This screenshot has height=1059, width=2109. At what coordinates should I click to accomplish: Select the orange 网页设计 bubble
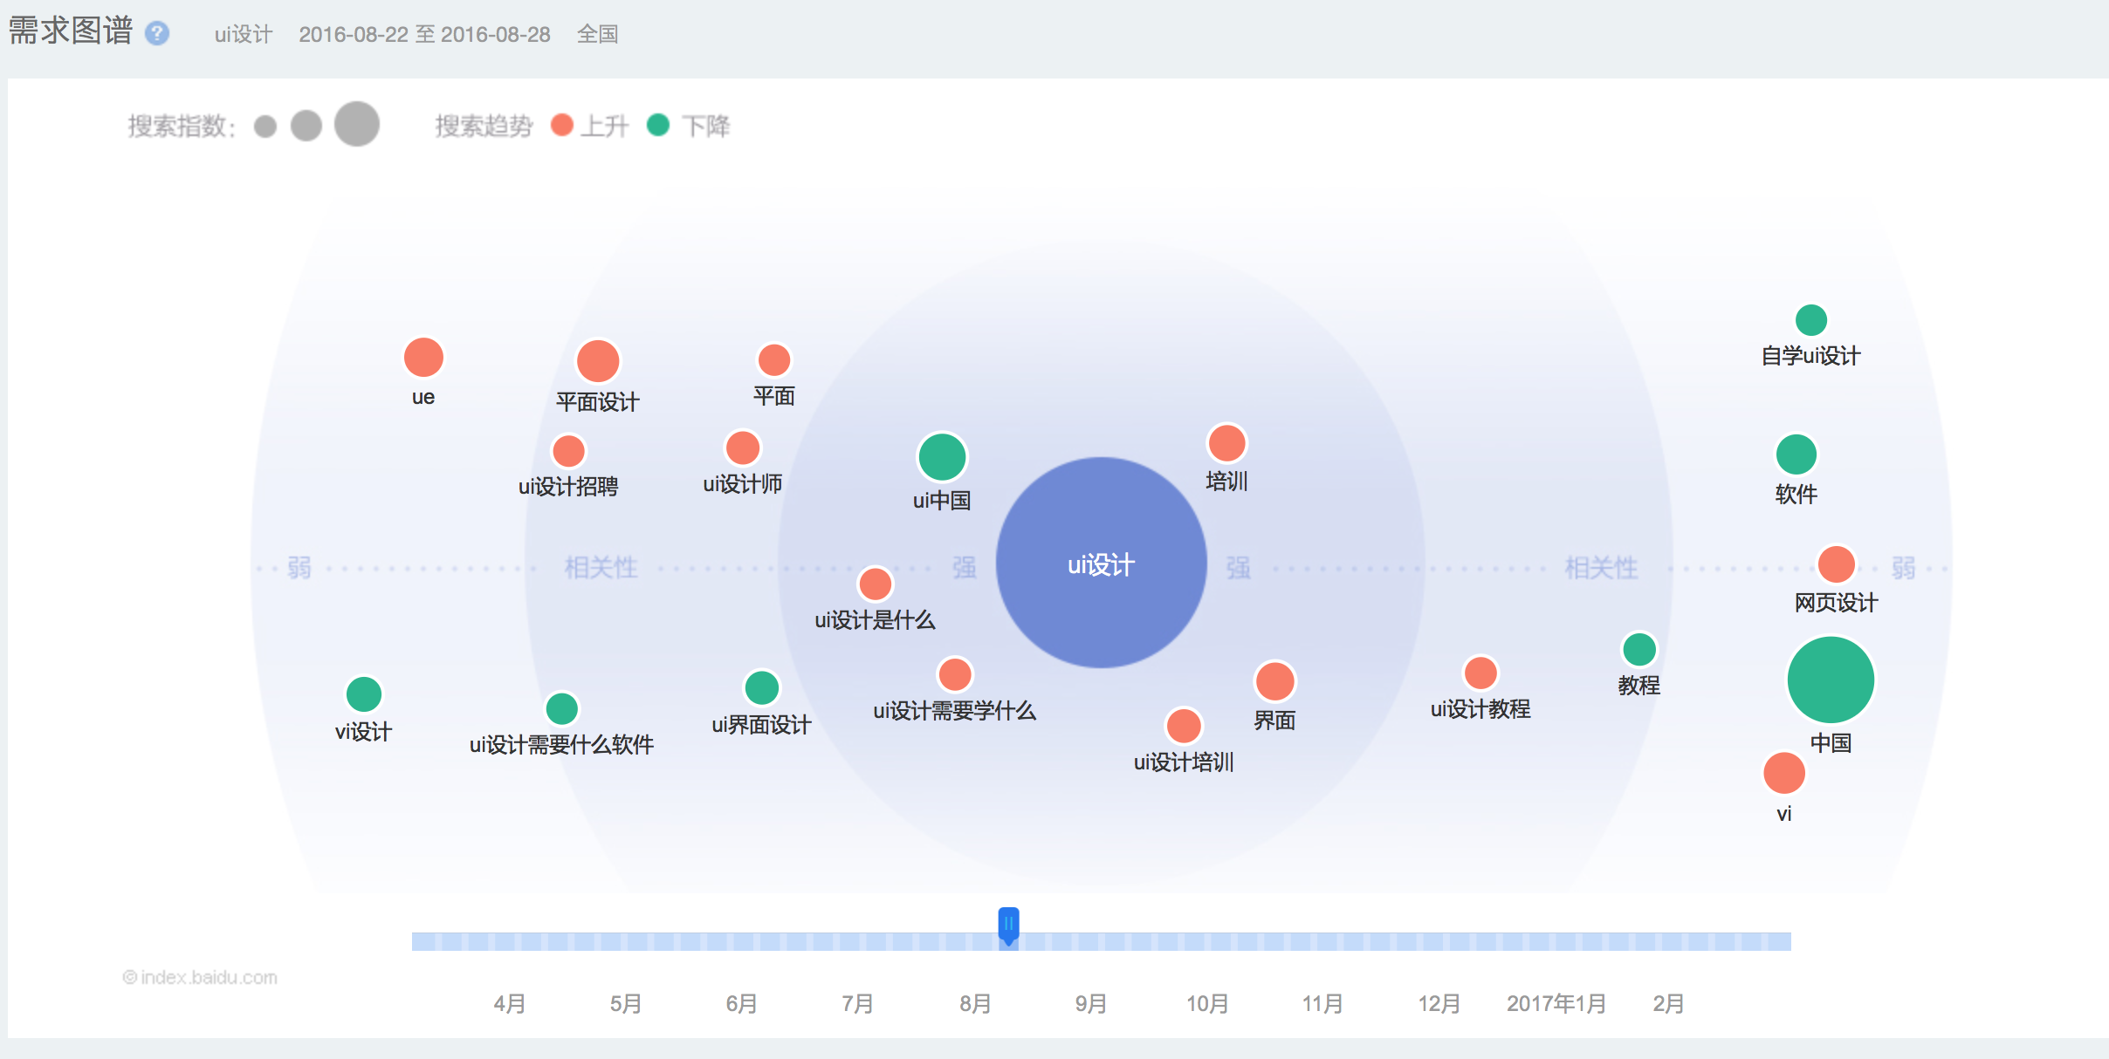pyautogui.click(x=1836, y=564)
